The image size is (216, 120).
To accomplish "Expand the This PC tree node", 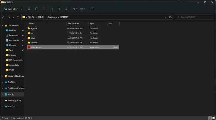I will pos(2,95).
